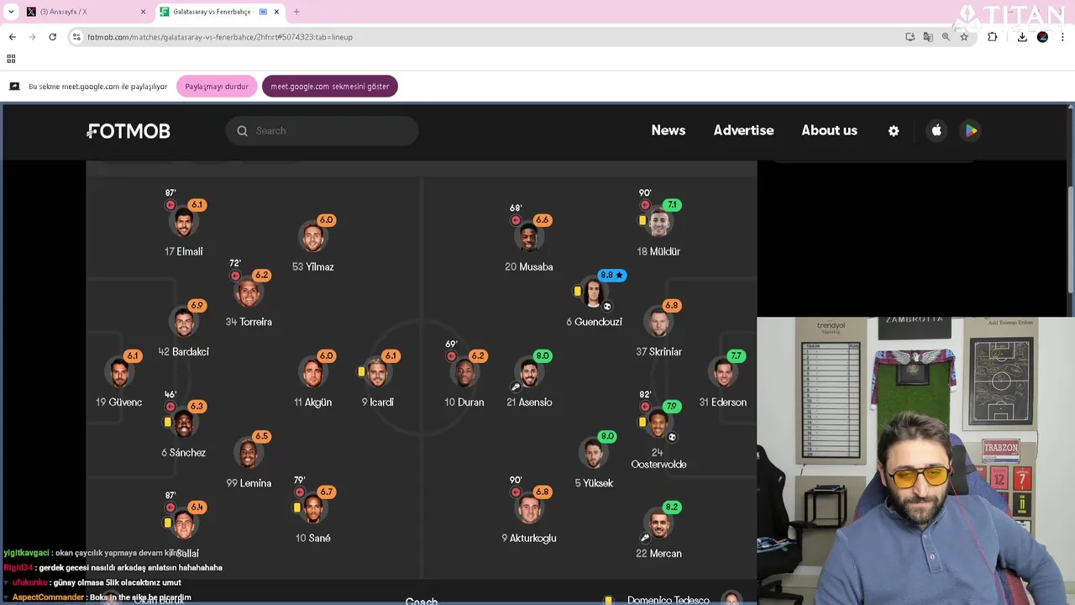Click 18 Müldür name

pyautogui.click(x=658, y=252)
